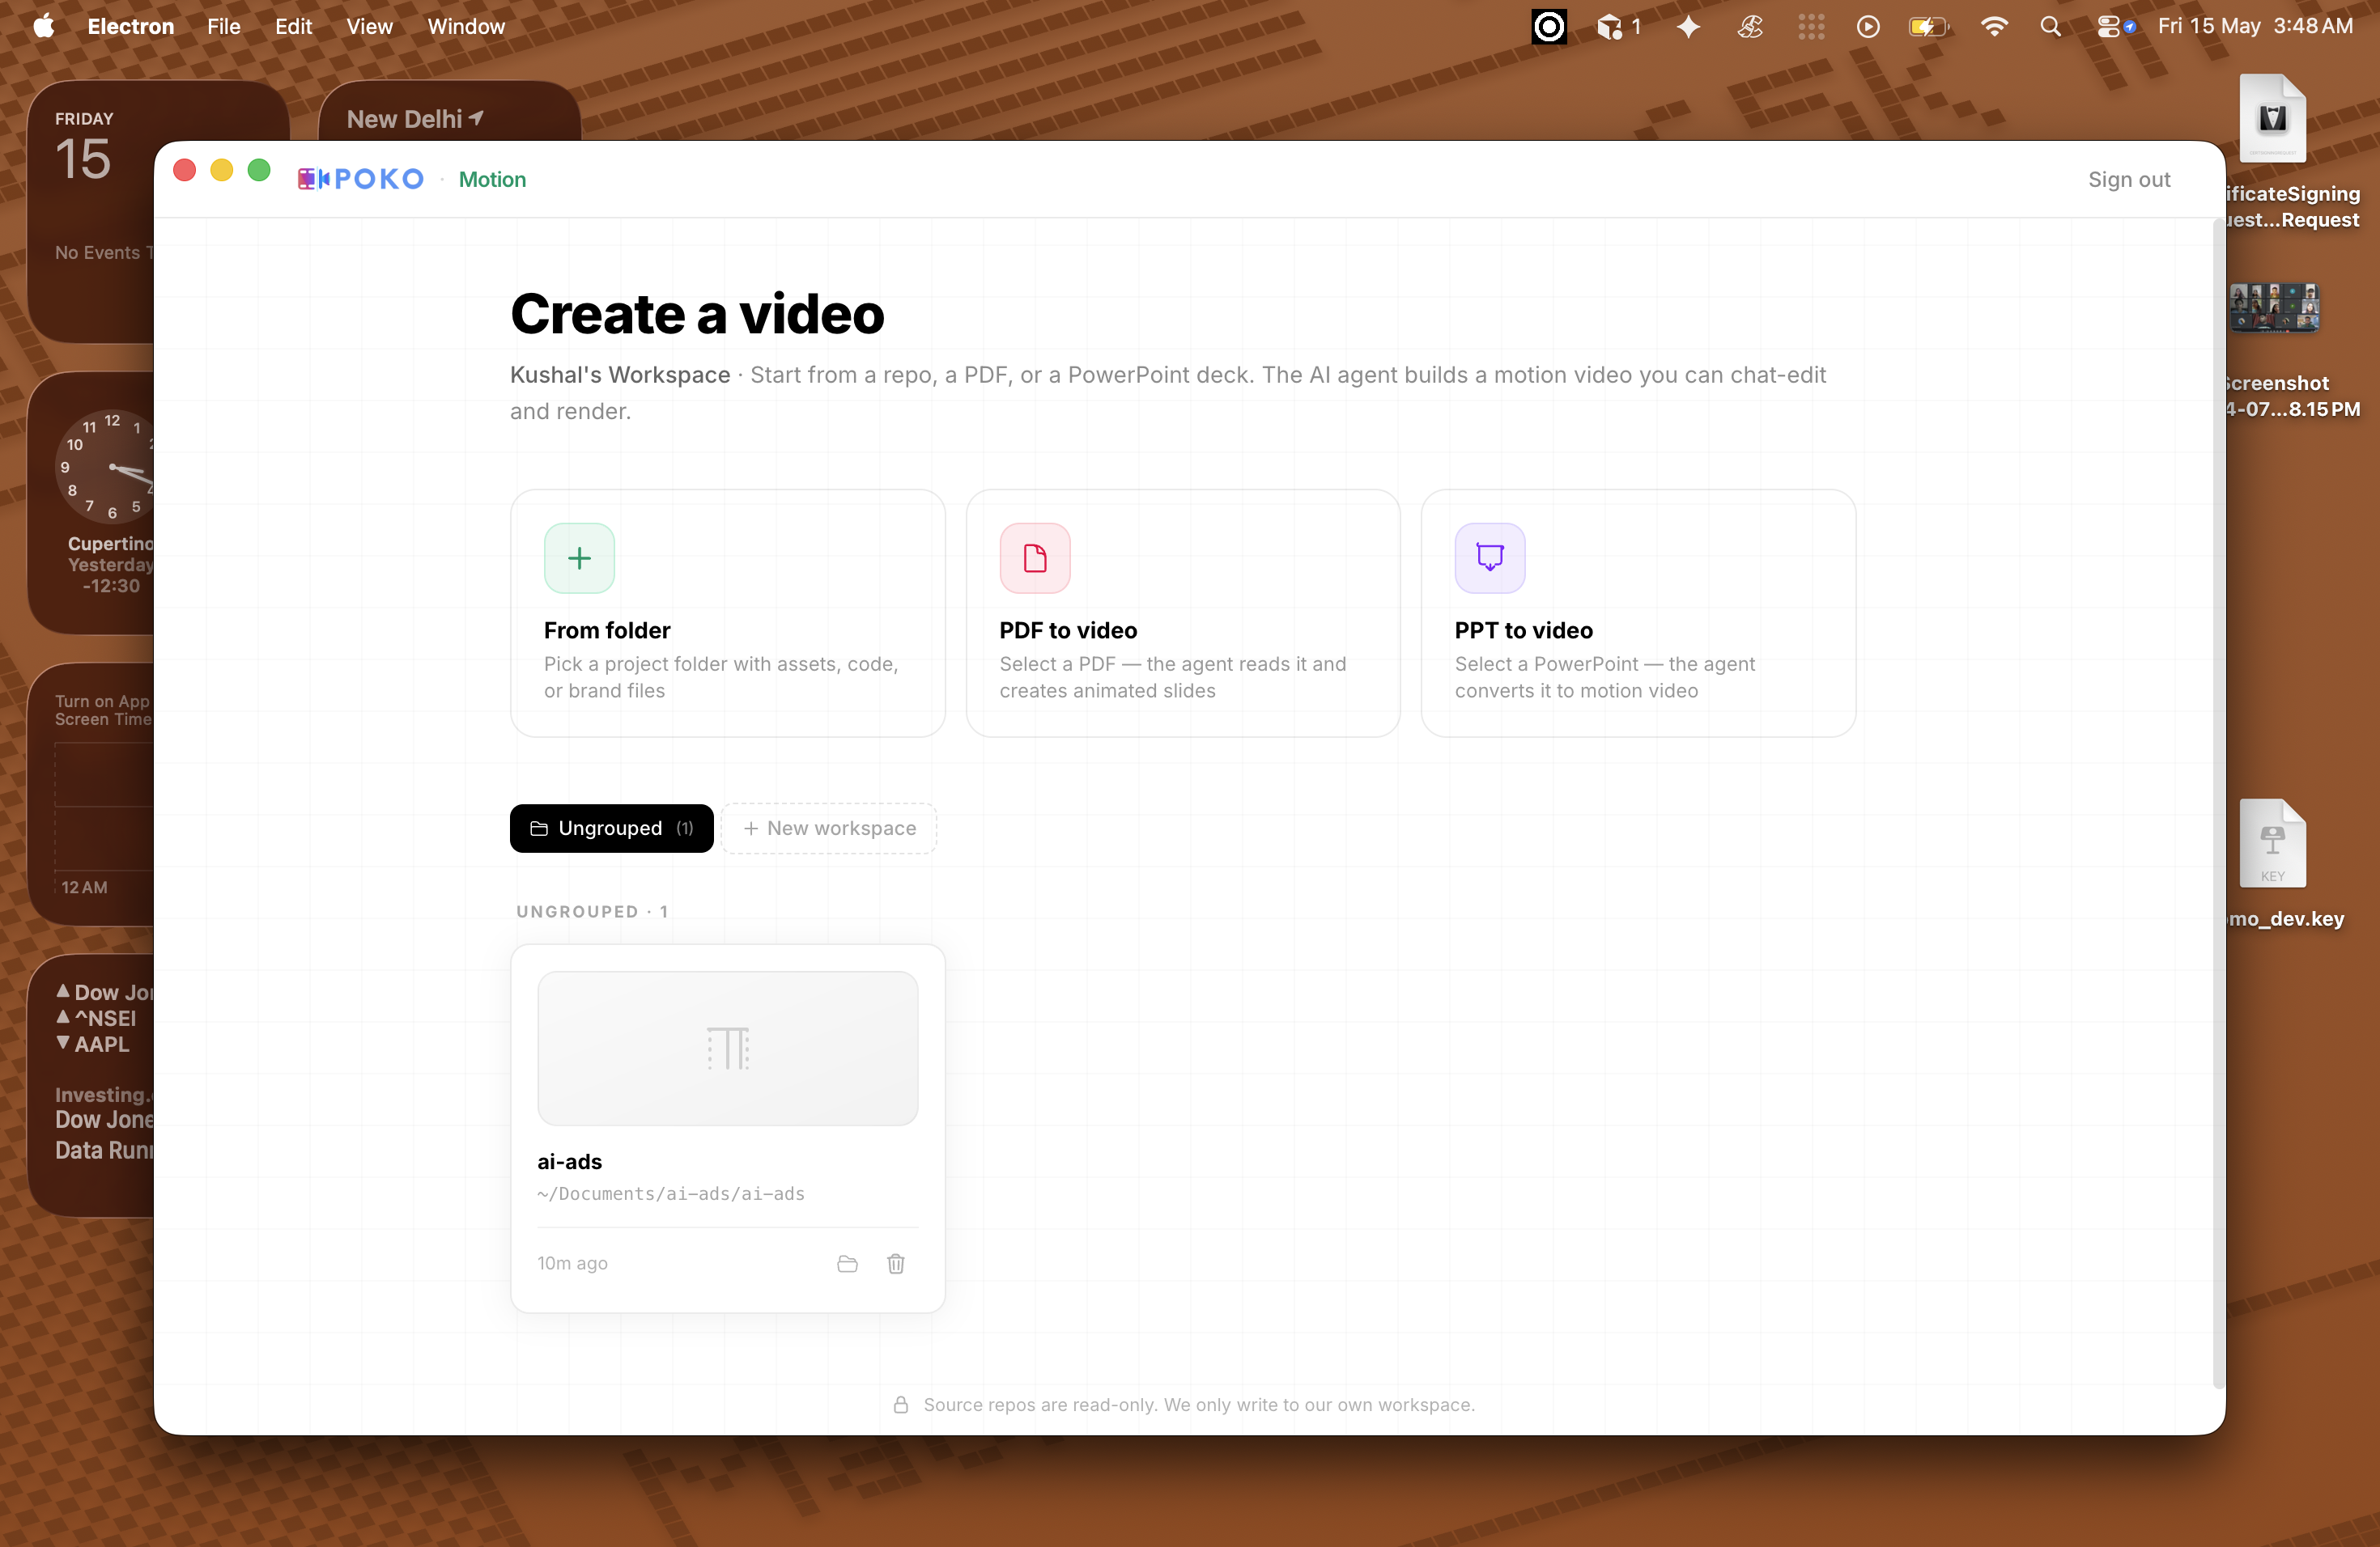Click the cube icon with badge 1

(x=1618, y=26)
